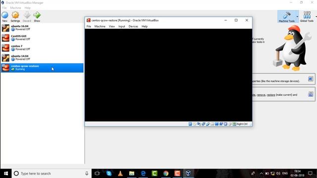Screen dimensions: 317x178
Task: Open View menu in the VM window
Action: point(111,26)
